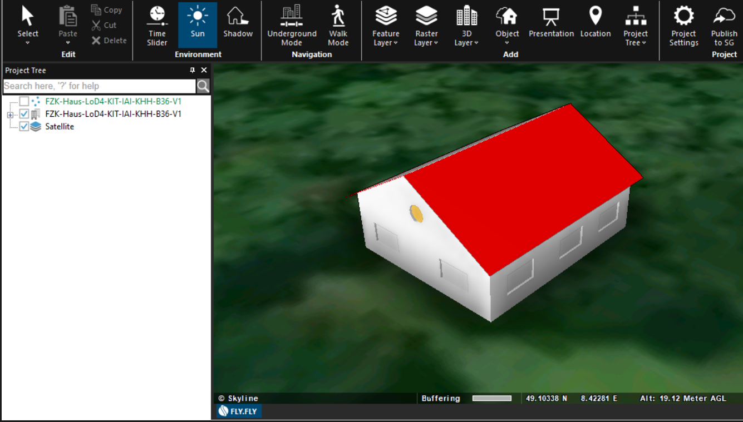Click the longitude value 8.42281 E
The height and width of the screenshot is (422, 743).
[599, 398]
